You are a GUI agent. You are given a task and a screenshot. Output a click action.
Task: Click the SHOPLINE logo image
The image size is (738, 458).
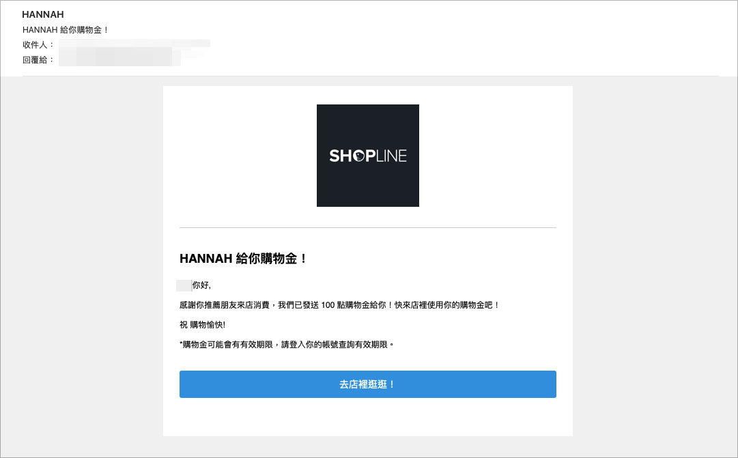coord(367,156)
